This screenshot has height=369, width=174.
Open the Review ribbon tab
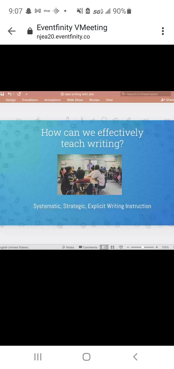pyautogui.click(x=94, y=100)
